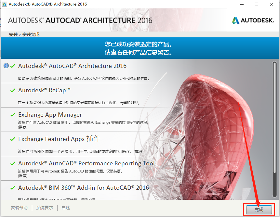Viewport: 280px width, 217px height.
Task: Click the 安装 breadcrumb text
Action: pyautogui.click(x=13, y=34)
